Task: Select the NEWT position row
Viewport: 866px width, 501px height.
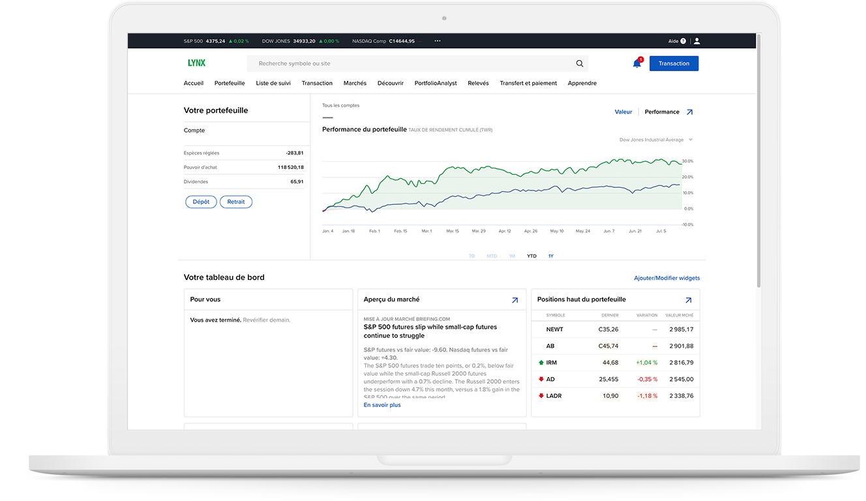Action: (x=616, y=329)
